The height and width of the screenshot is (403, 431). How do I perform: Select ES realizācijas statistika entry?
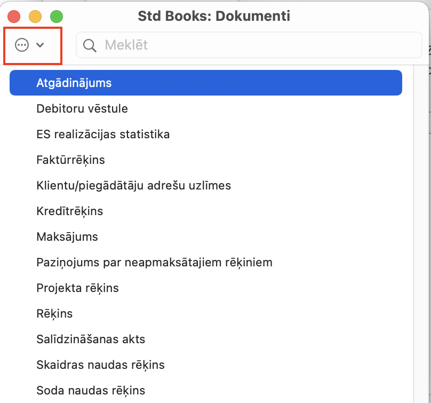[x=103, y=135]
